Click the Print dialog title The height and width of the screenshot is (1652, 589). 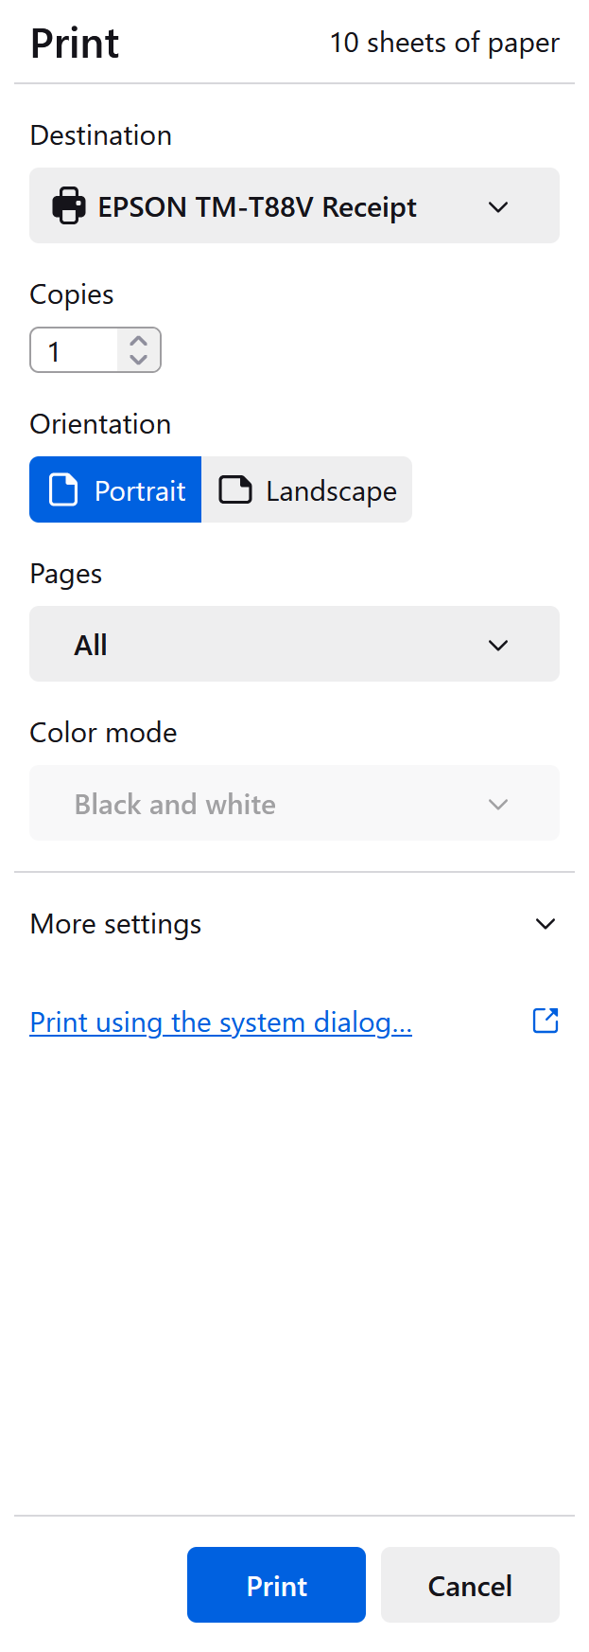[75, 43]
